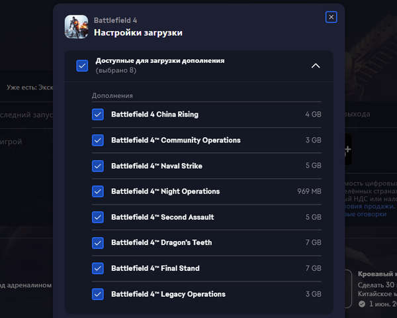Uncheck Final Stand add-on checkbox
Screen dimensions: 397x318
(x=98, y=268)
